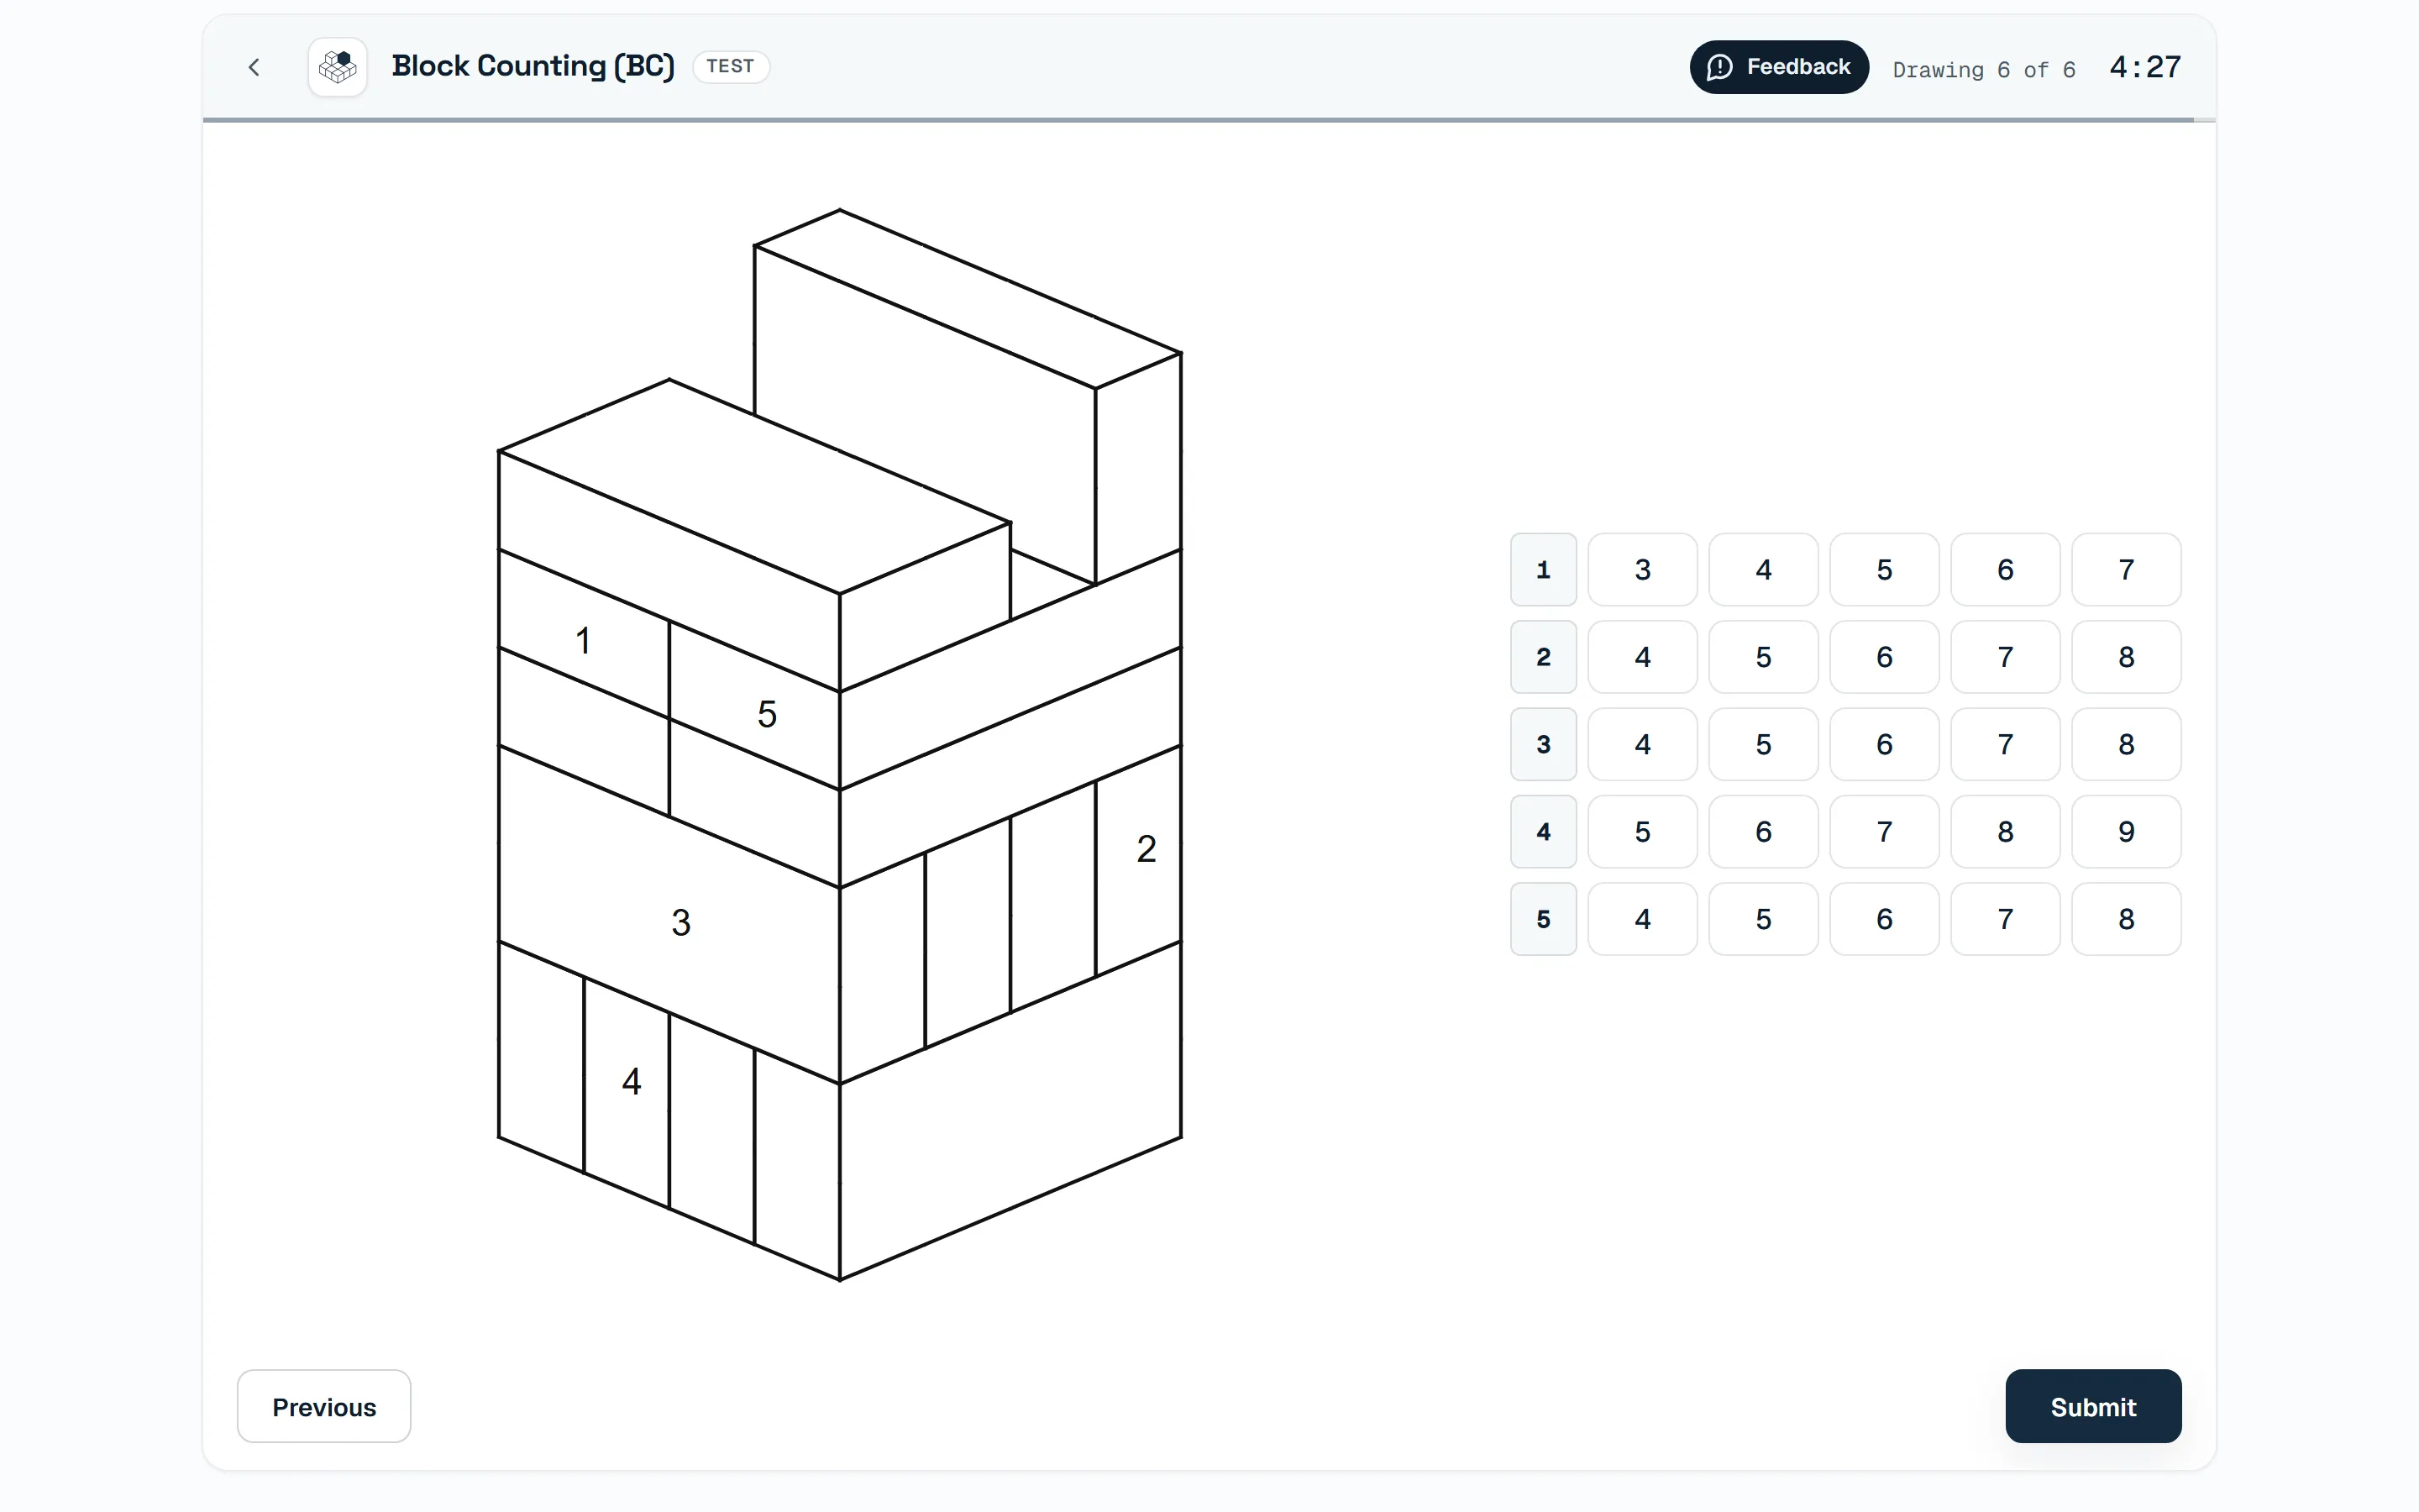Choose answer 7 in row 2
This screenshot has height=1512, width=2419.
(2005, 657)
